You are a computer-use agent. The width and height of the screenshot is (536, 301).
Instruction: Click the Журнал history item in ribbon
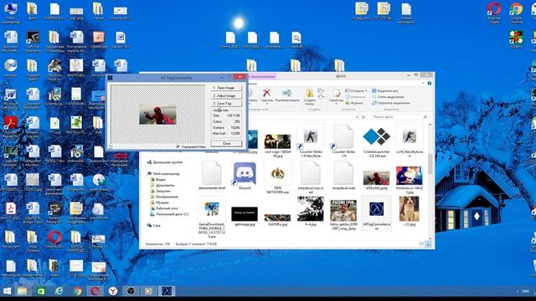coord(354,103)
